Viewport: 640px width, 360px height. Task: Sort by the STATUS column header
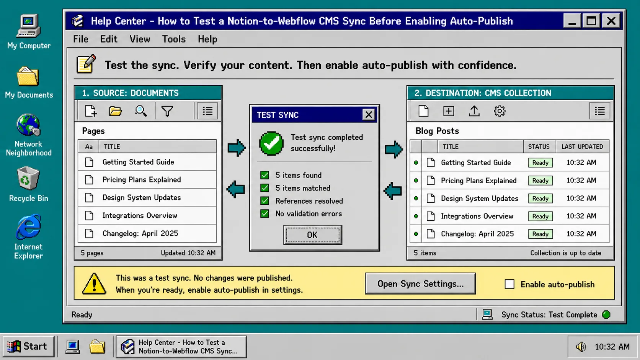(x=539, y=147)
